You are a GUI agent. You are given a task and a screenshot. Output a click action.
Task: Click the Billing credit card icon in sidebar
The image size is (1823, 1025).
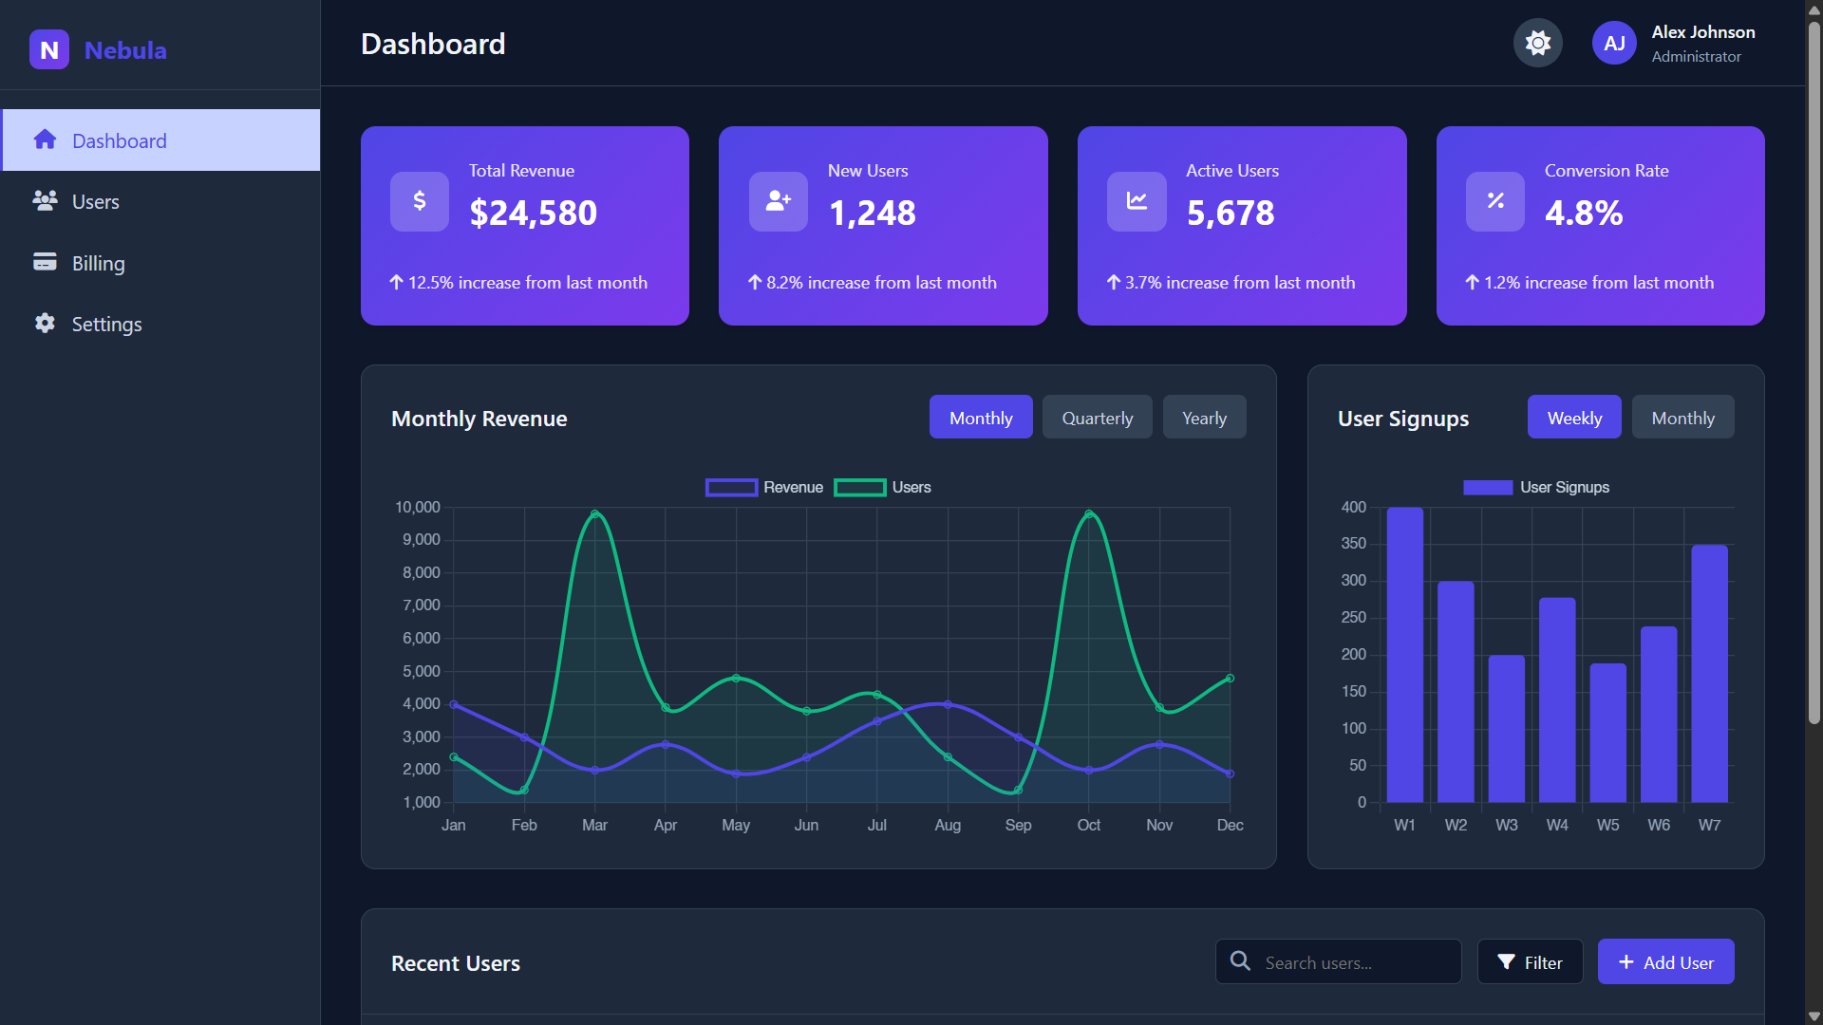46,262
